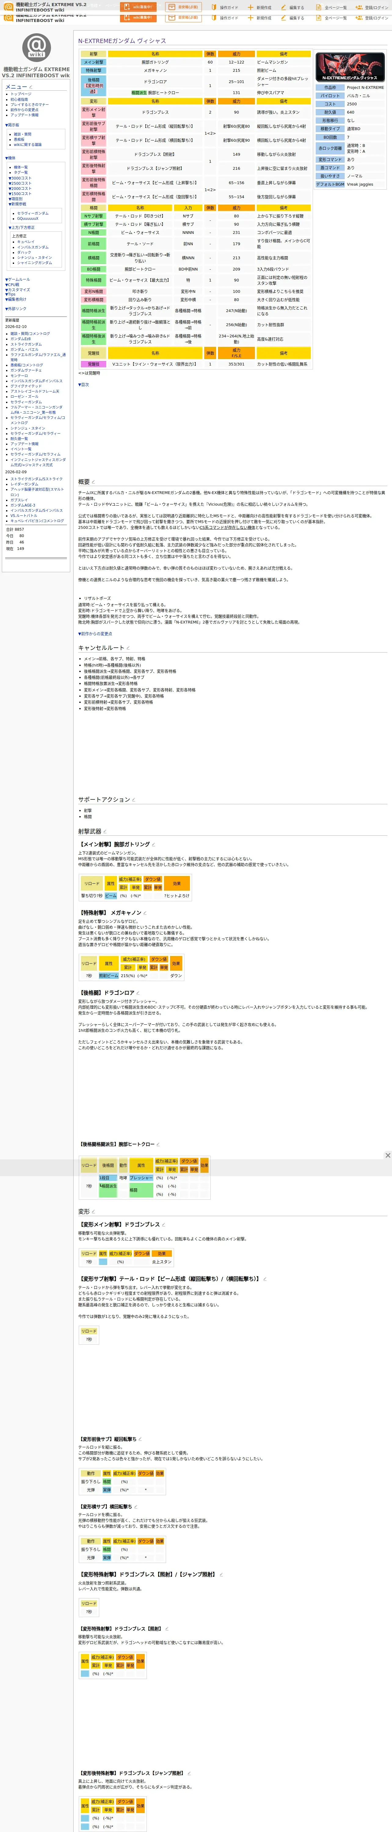
Task: Open the タグ一覧 link
Action: pos(21,172)
